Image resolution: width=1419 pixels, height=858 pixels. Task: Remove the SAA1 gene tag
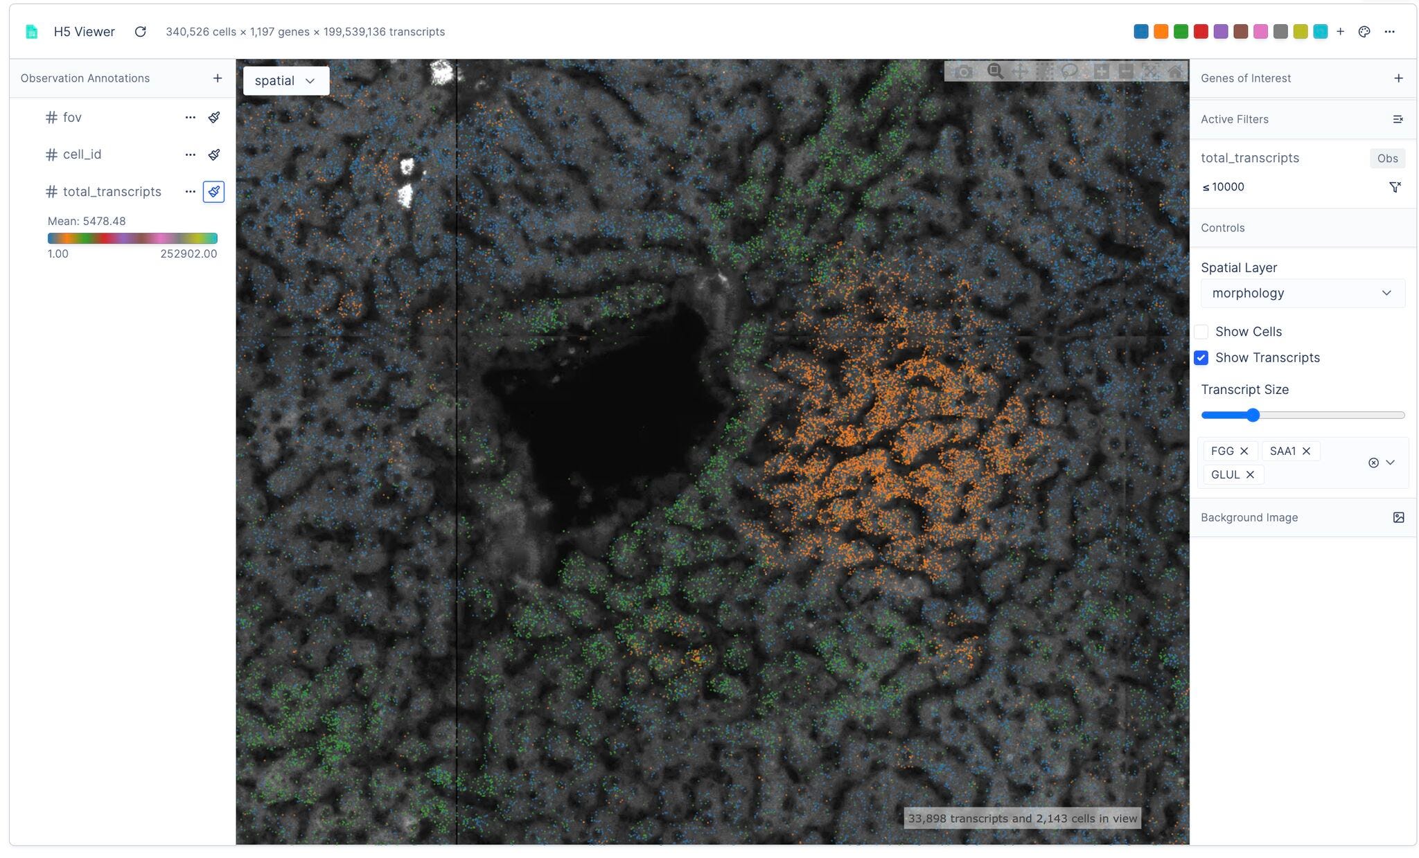point(1306,452)
